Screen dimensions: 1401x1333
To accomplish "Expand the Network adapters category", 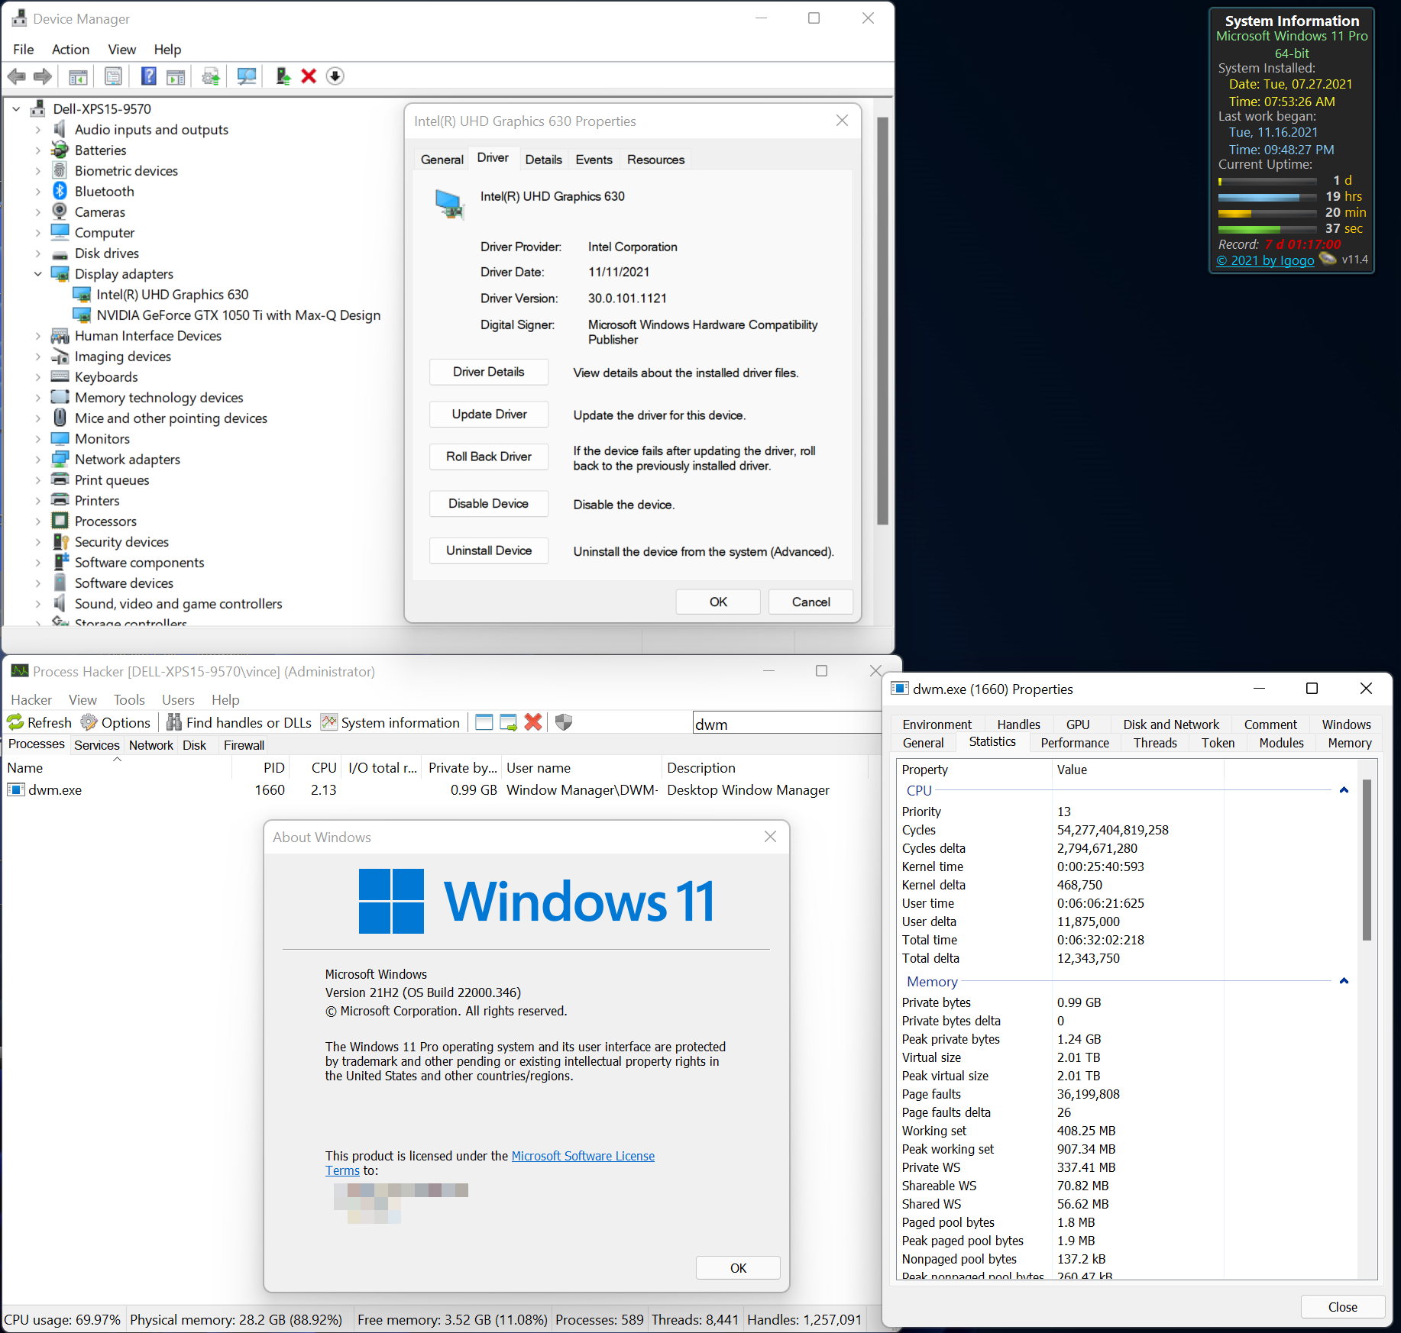I will [37, 459].
